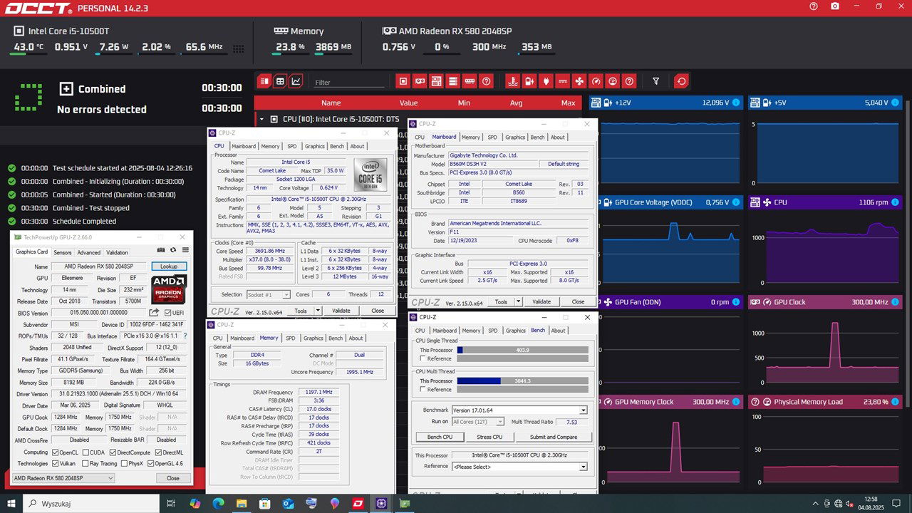Click GPU-Z screenshot camera icon

pos(162,249)
